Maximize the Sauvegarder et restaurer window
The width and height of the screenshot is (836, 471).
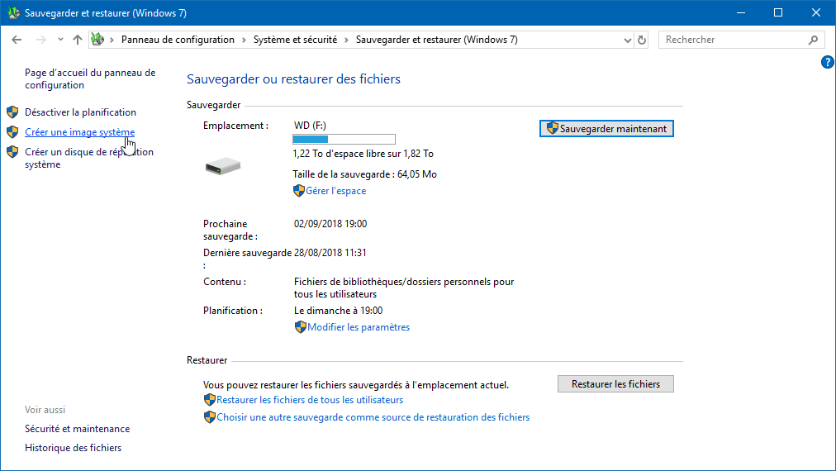coord(778,12)
